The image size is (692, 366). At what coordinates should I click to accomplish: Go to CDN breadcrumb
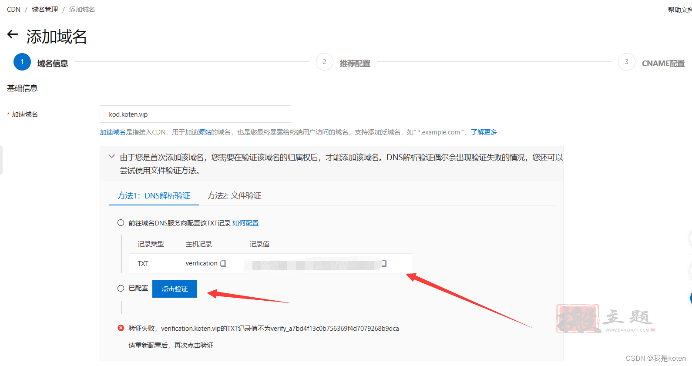[x=13, y=10]
